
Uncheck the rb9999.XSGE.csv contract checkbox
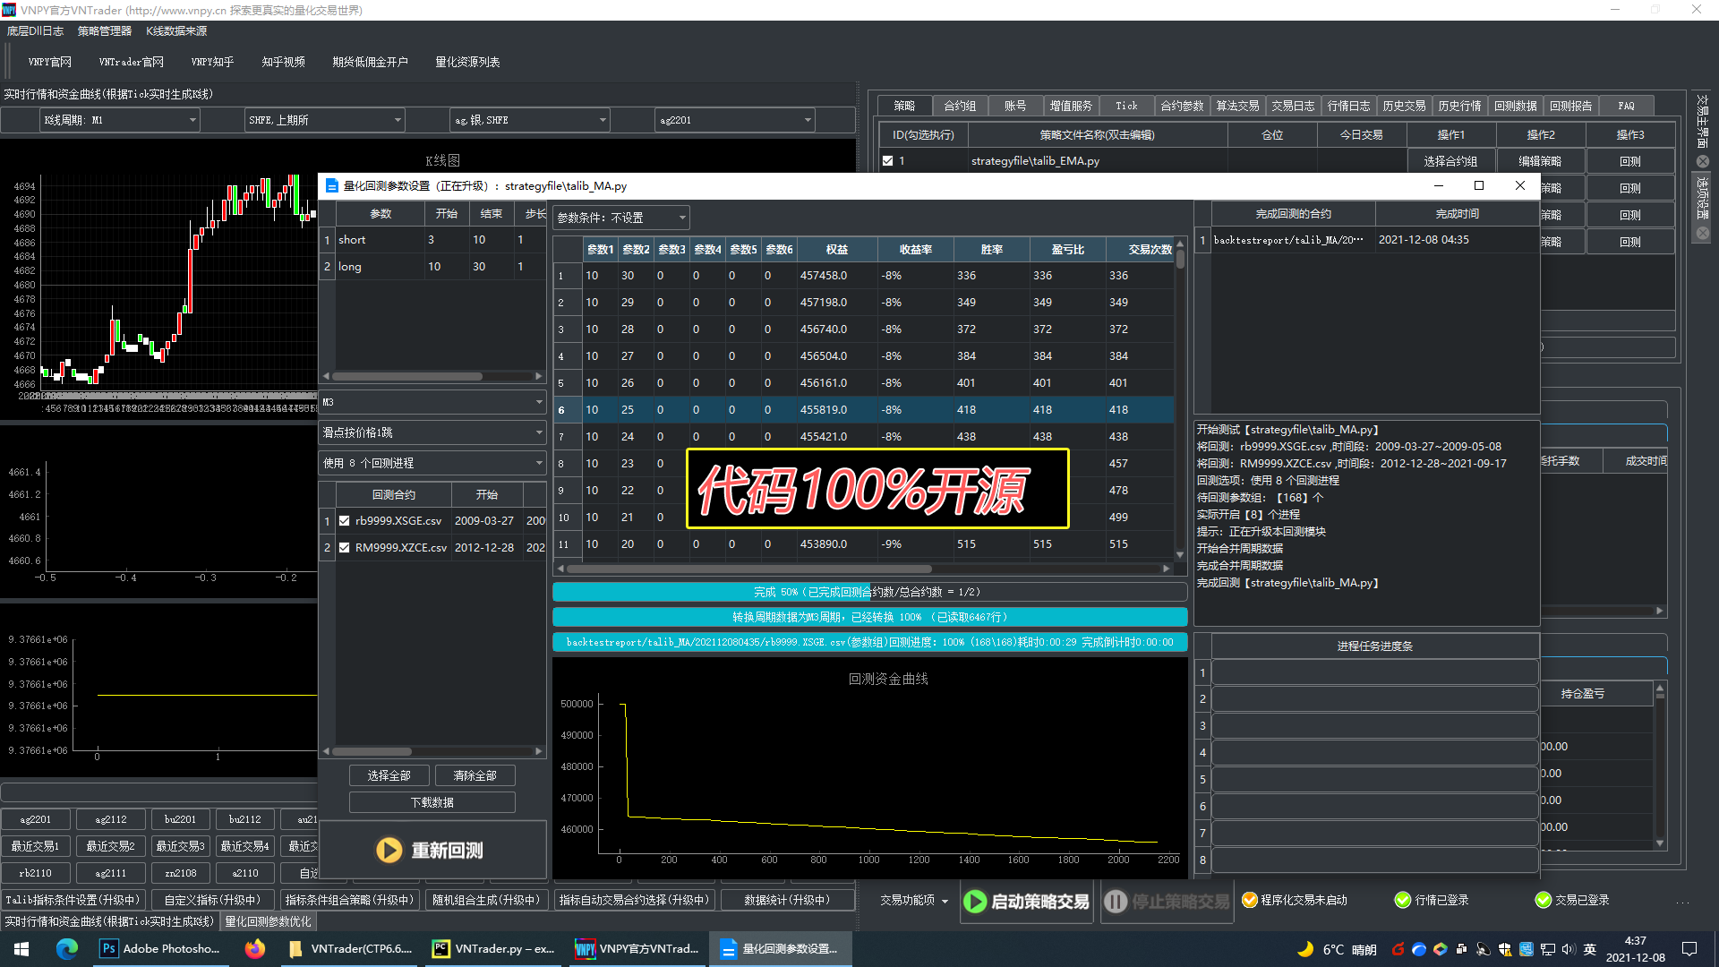click(344, 520)
